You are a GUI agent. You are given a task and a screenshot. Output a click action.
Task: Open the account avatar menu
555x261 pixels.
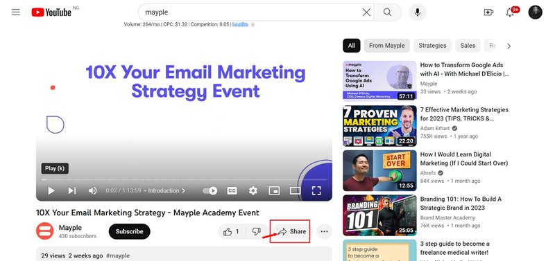535,12
